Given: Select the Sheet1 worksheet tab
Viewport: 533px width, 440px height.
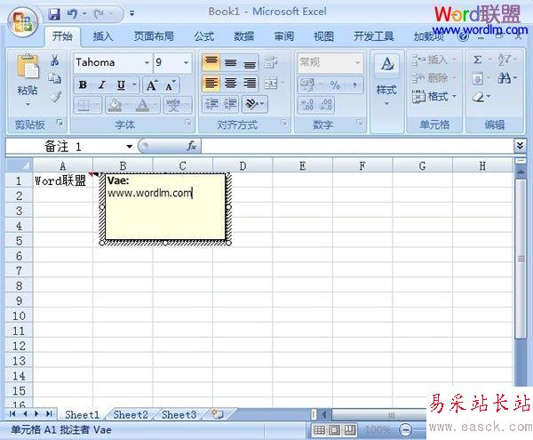Looking at the screenshot, I should click(82, 414).
